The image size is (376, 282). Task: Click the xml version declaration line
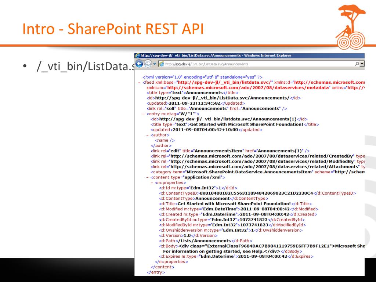click(x=202, y=77)
